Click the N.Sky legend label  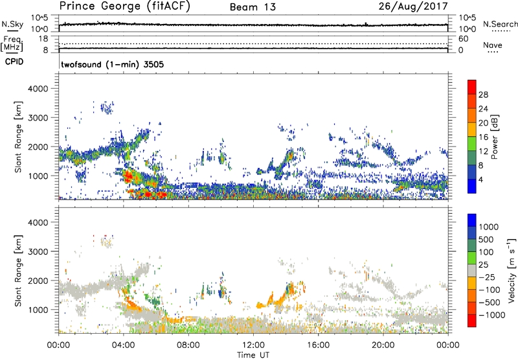point(12,24)
